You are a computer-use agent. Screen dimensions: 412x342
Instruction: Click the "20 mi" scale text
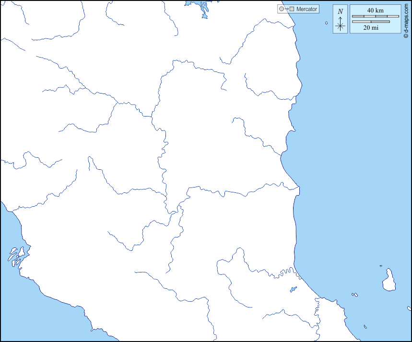tap(371, 28)
